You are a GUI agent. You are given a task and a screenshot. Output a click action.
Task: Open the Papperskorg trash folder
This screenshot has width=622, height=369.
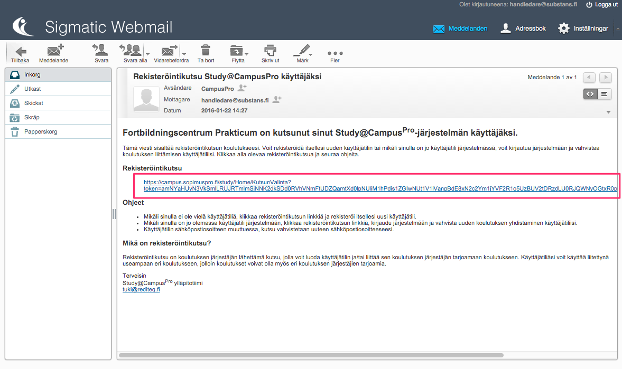(x=58, y=131)
